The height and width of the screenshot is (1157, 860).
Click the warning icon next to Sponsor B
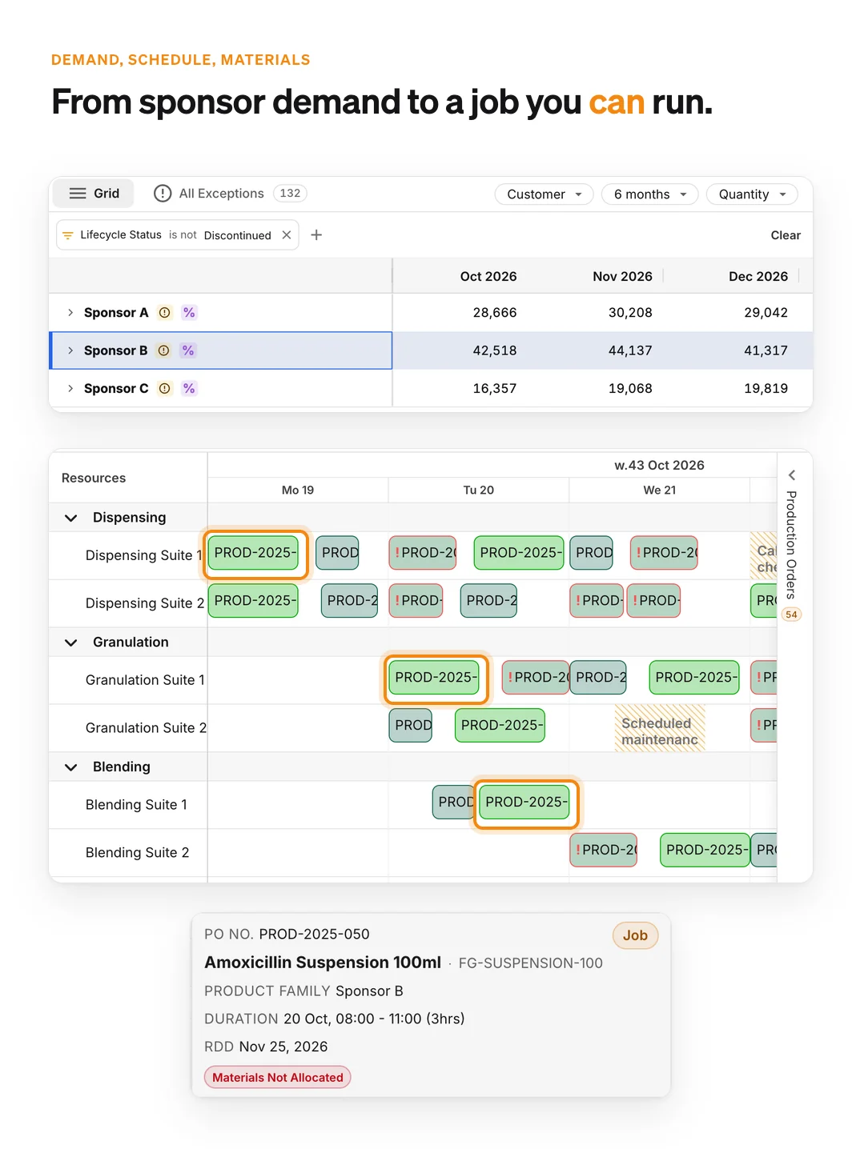click(163, 350)
